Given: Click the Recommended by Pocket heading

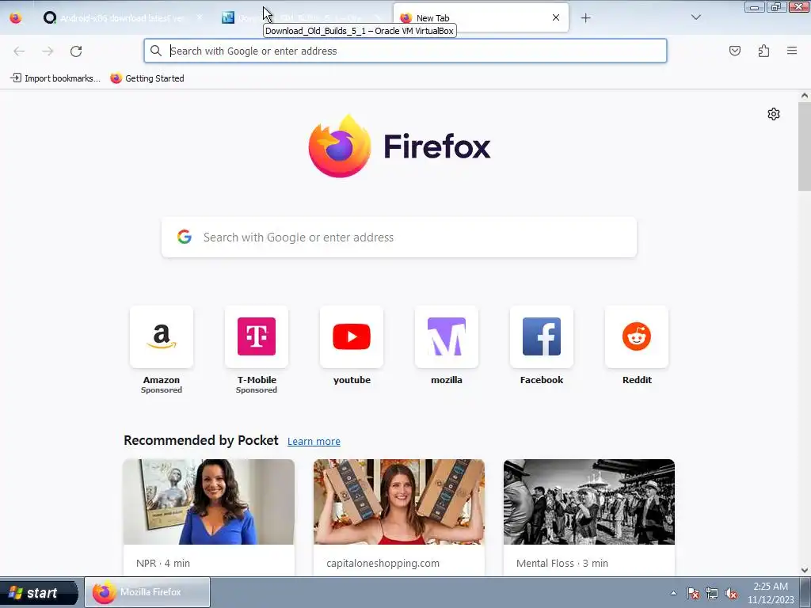Looking at the screenshot, I should (200, 440).
